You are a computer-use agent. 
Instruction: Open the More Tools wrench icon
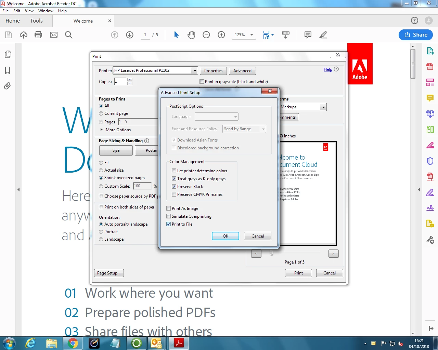coord(430,240)
